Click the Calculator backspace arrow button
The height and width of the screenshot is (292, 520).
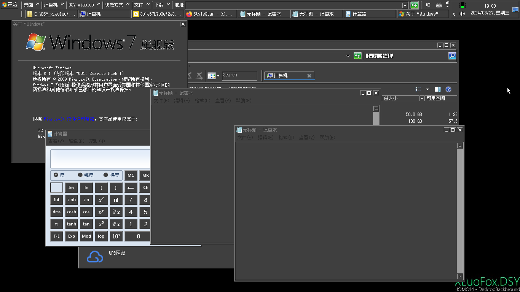click(131, 188)
